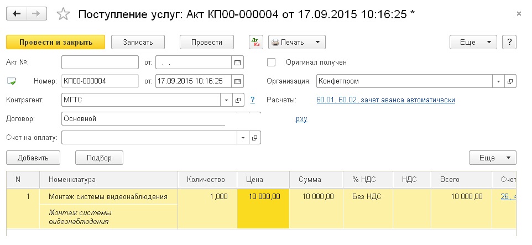Click НДС column header

412,180
